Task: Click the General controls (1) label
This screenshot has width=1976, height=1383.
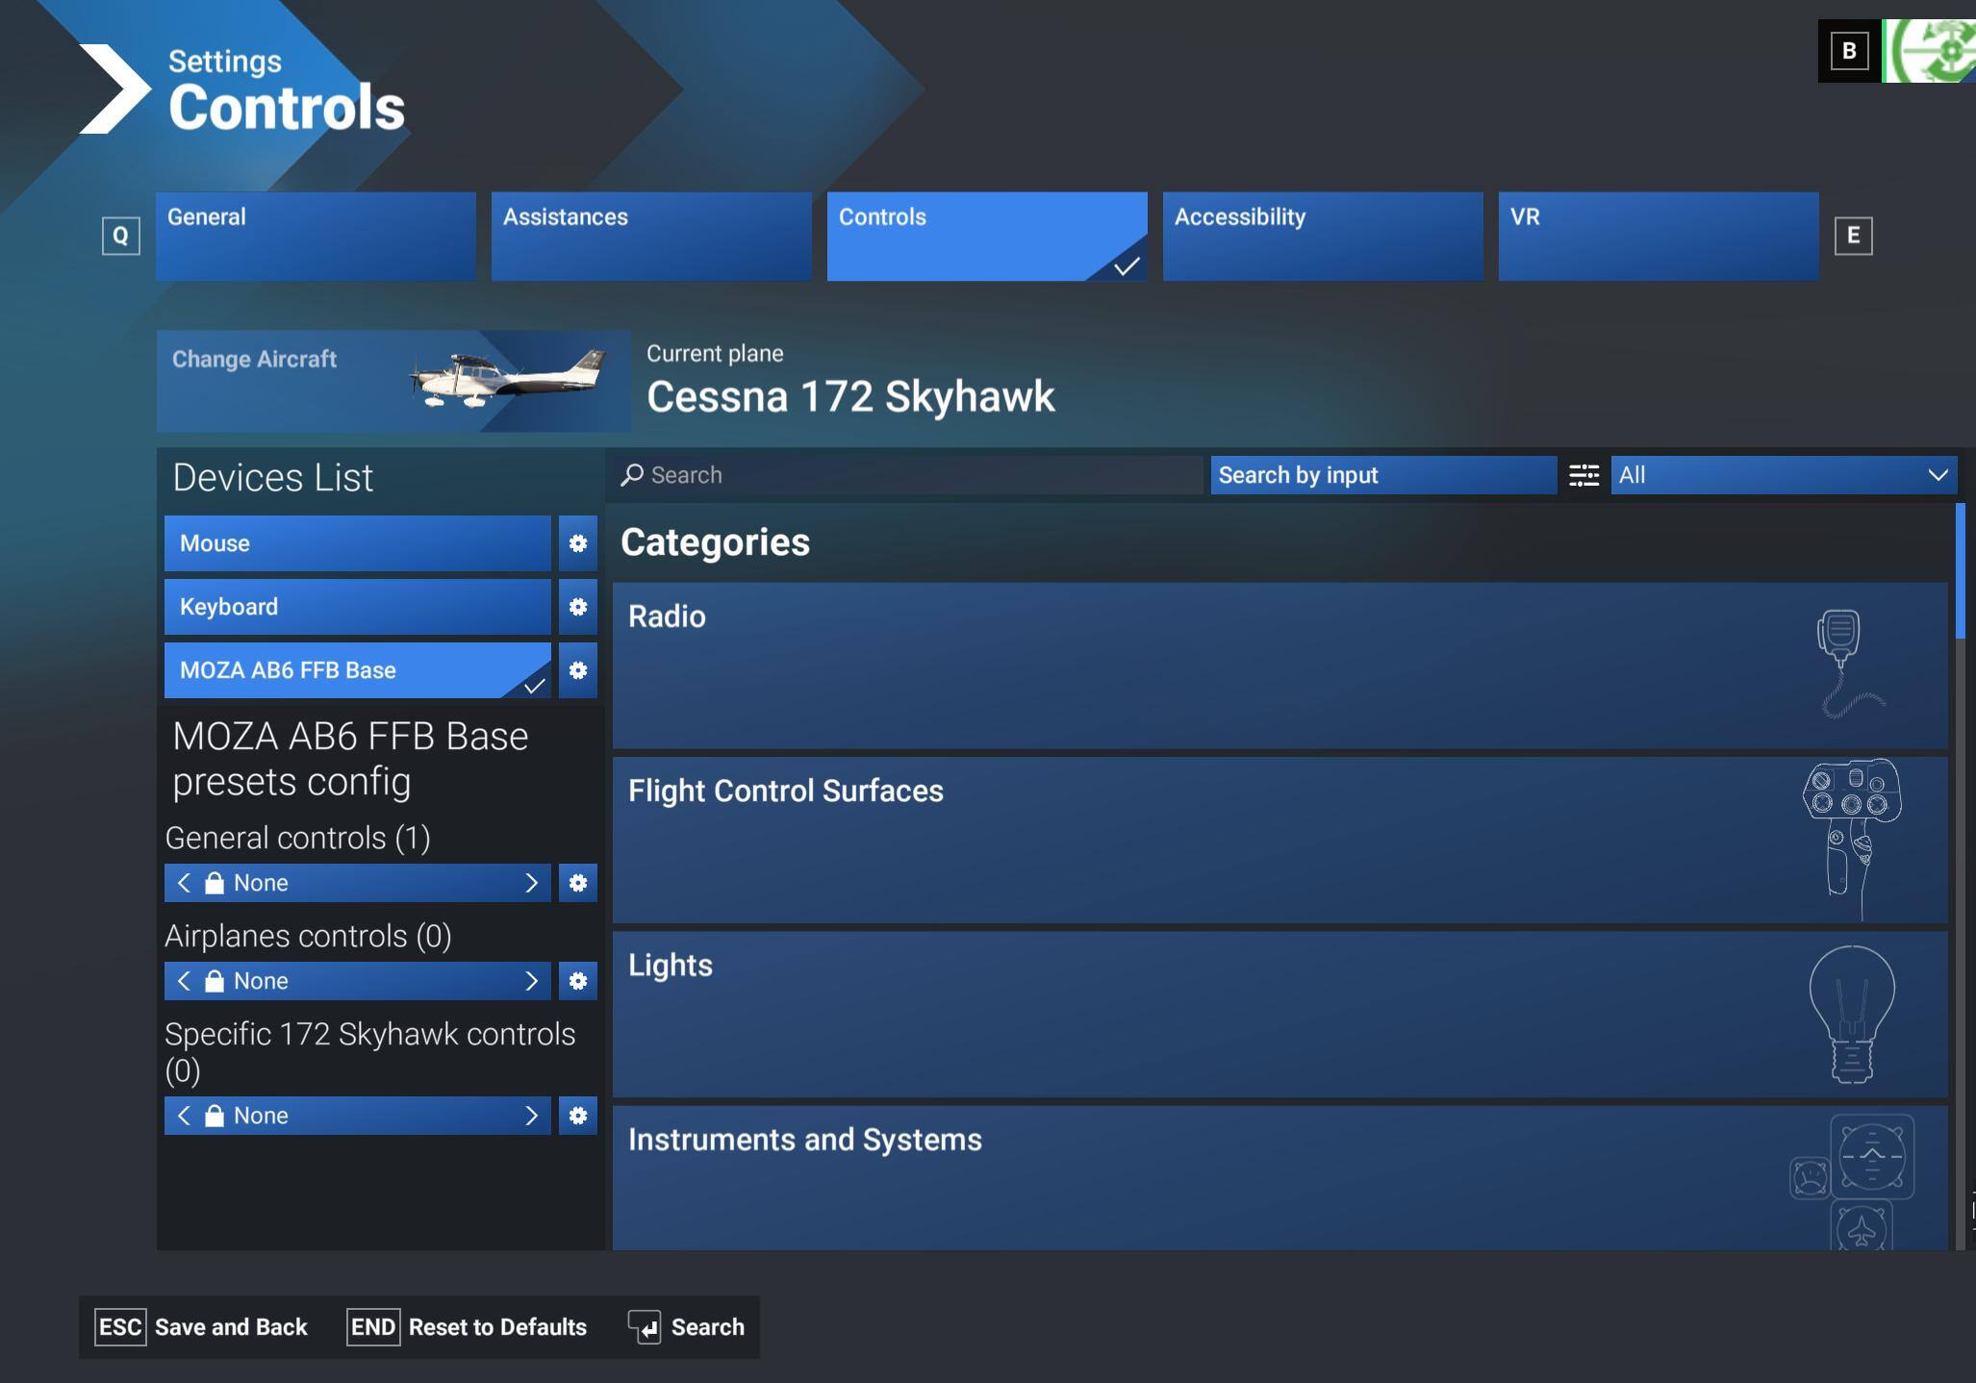Action: [297, 838]
